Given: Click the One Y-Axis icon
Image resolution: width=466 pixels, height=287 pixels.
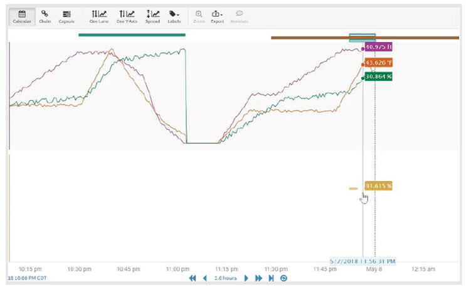Looking at the screenshot, I should [125, 16].
